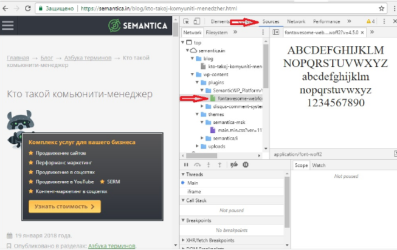Click the inspect element picker icon
This screenshot has height=250, width=397.
tap(186, 21)
